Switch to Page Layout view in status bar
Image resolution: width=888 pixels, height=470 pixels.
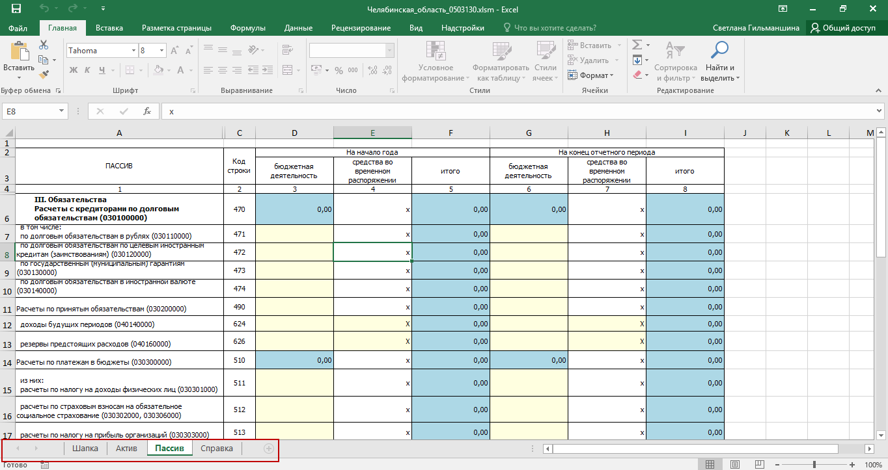[x=734, y=464]
